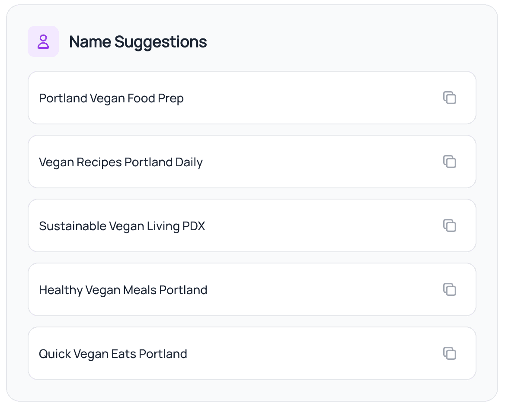Viewport: 505px width, 406px height.
Task: Click copy icon for Sustainable Vegan Living PDX
Action: coord(450,225)
